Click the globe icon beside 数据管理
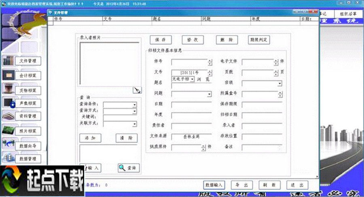The height and width of the screenshot is (197, 364). (8, 157)
